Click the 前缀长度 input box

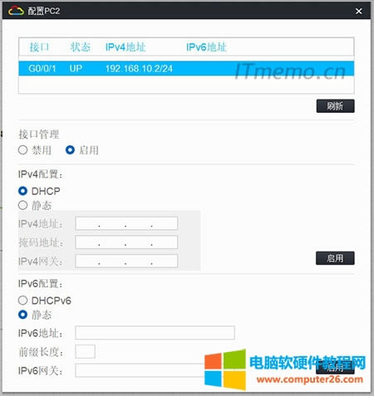click(x=86, y=351)
